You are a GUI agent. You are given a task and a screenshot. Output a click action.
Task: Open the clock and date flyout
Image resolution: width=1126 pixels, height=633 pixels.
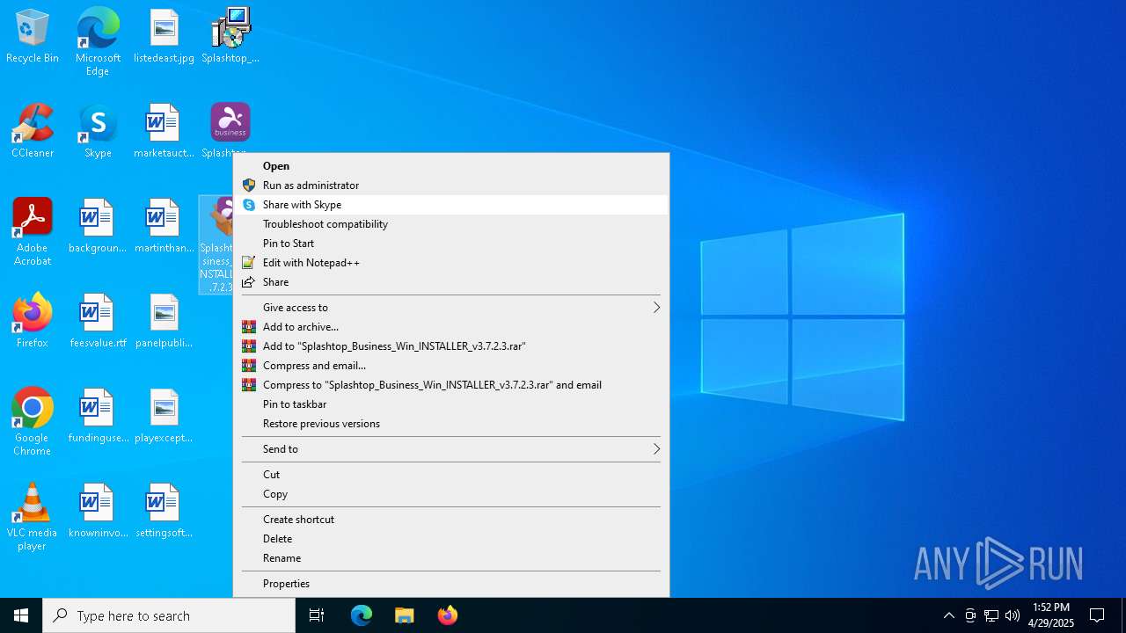[1051, 615]
